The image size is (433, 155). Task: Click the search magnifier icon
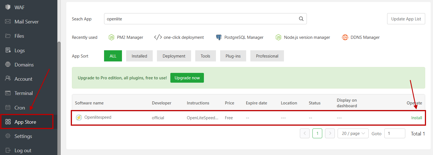point(301,19)
